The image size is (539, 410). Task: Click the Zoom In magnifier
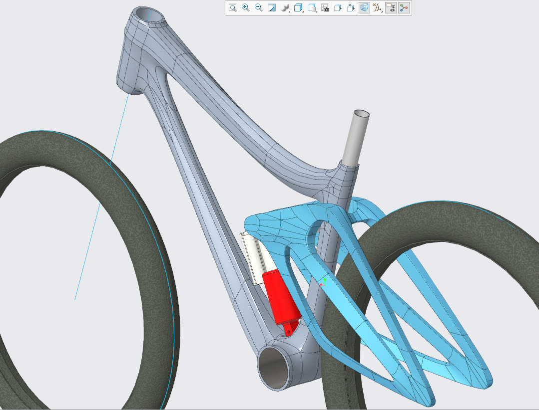coord(245,7)
